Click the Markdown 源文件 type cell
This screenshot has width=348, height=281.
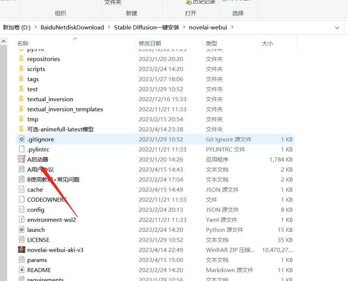(x=229, y=270)
